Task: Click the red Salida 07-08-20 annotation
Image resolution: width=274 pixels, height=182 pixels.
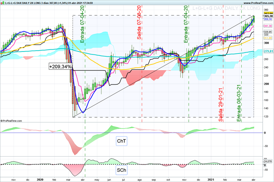Action: tap(139, 23)
